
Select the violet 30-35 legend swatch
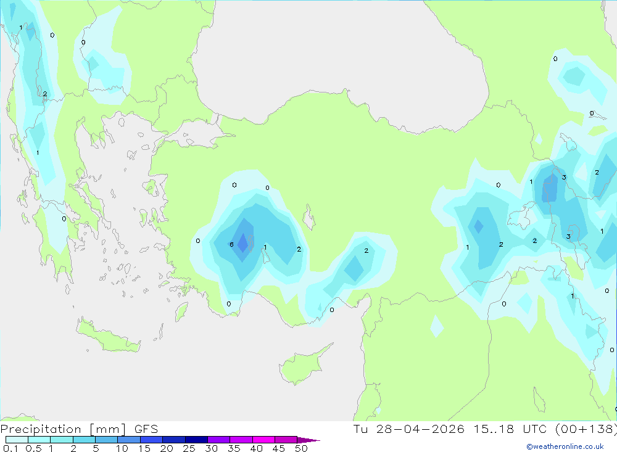pos(219,440)
